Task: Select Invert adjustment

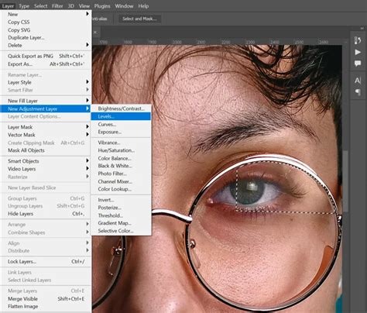Action: 121,200
